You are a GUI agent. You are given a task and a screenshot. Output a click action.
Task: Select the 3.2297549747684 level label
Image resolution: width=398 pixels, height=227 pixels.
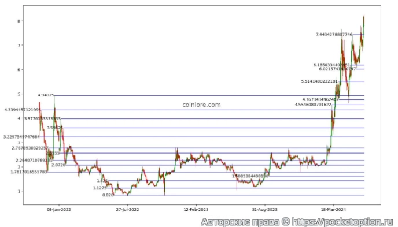[x=21, y=137]
